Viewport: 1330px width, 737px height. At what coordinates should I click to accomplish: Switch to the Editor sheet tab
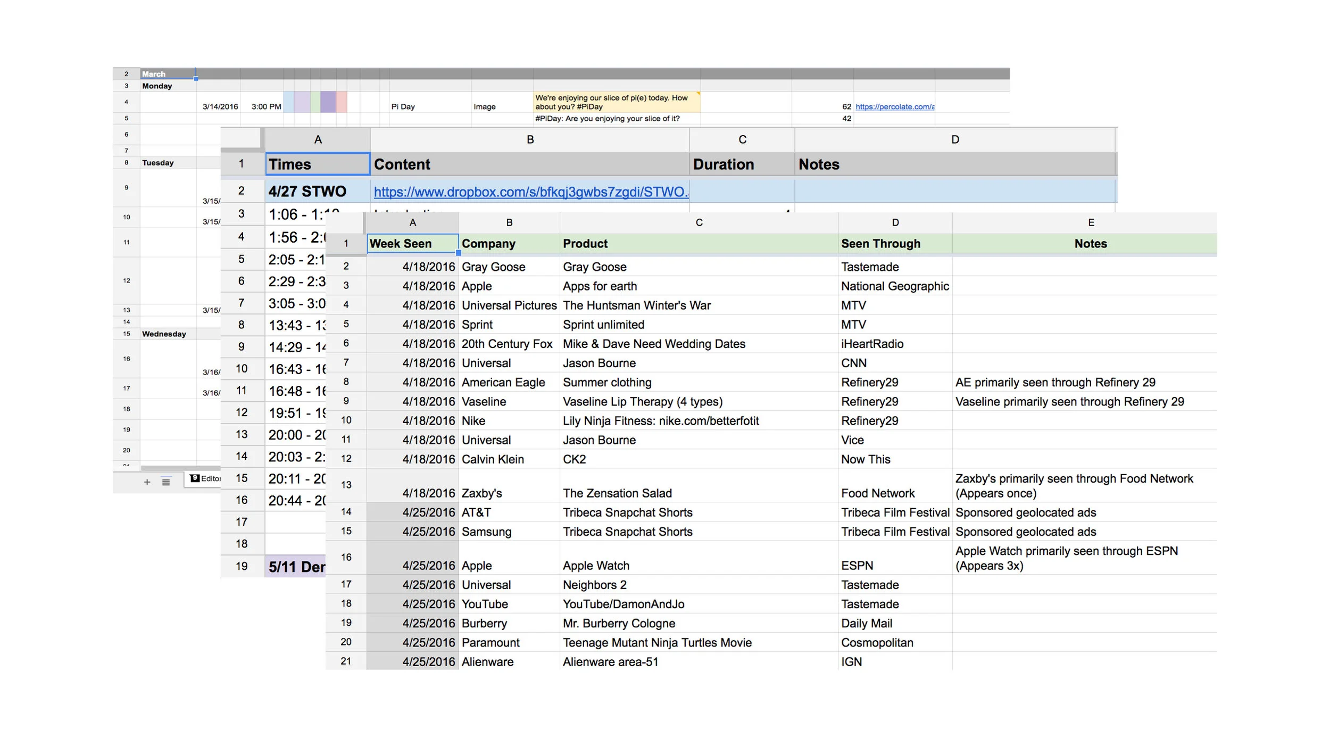point(212,479)
